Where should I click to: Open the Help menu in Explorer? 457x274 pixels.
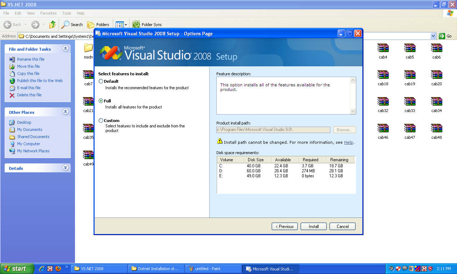coord(81,13)
